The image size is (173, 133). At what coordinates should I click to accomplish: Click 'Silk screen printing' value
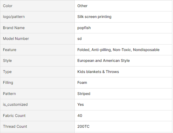click(94, 17)
